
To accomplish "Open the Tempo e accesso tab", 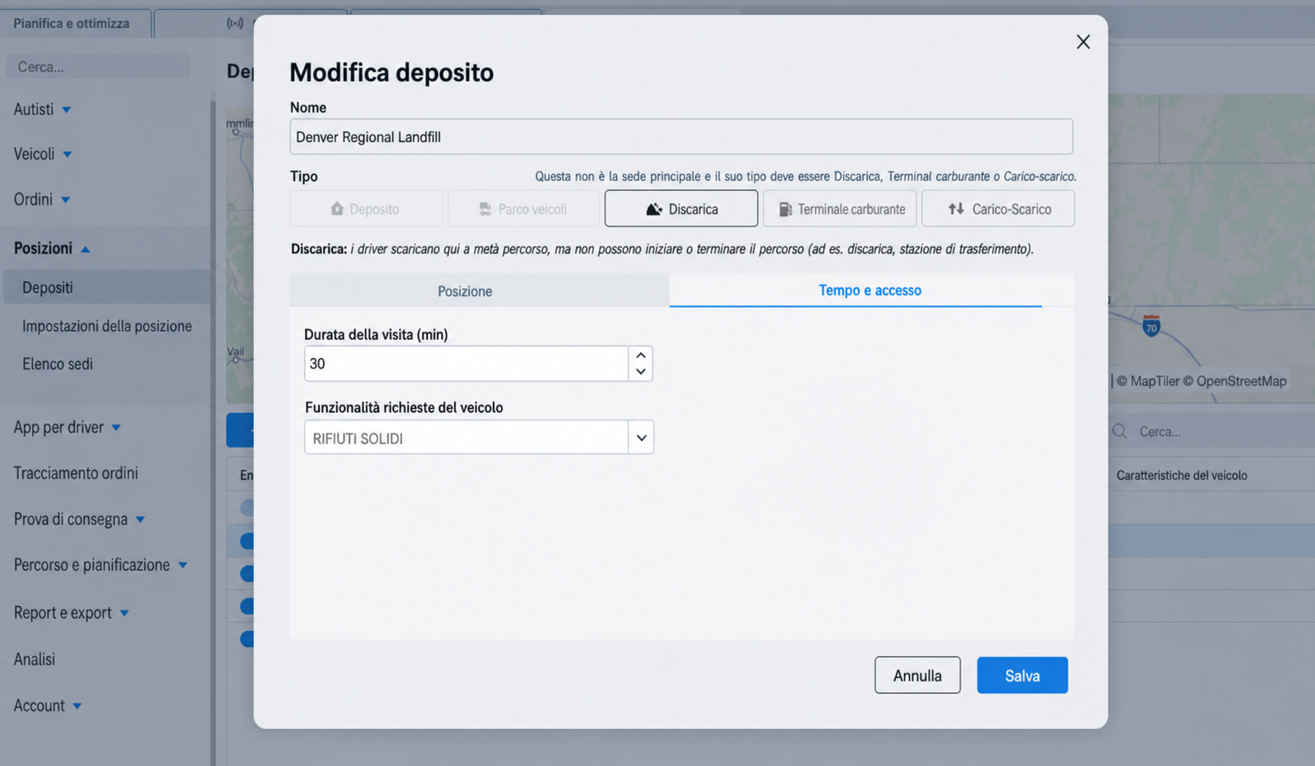I will (x=870, y=290).
